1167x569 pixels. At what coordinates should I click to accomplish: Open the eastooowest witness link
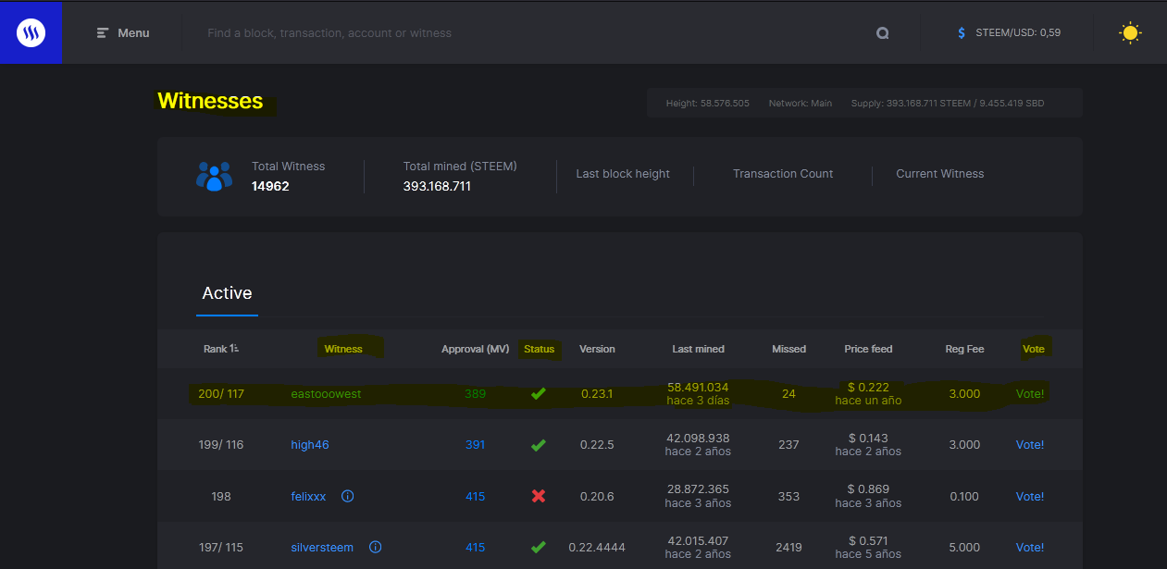326,393
